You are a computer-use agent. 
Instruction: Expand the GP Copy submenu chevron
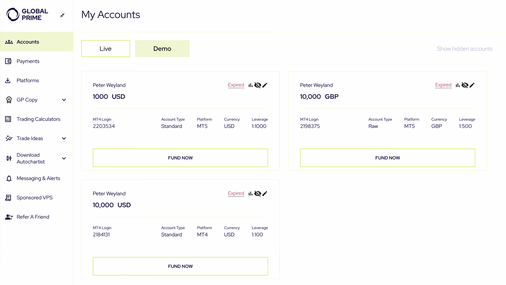tap(64, 100)
